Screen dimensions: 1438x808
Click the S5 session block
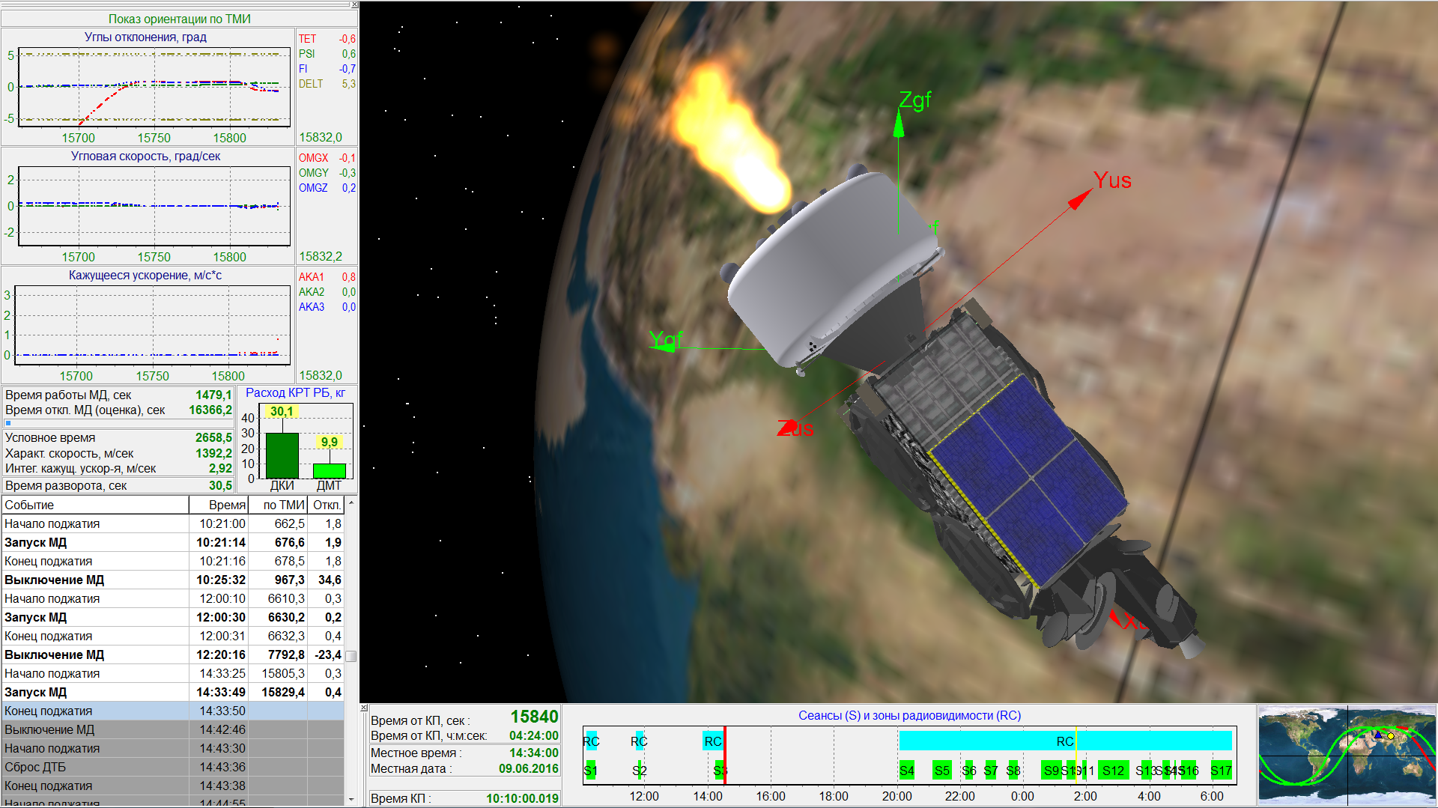pos(941,771)
